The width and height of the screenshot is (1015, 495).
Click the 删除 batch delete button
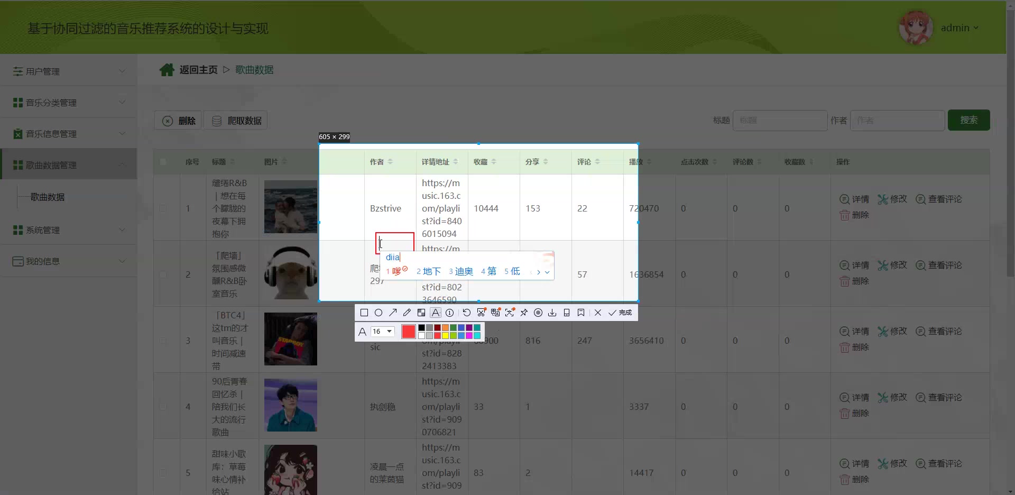pyautogui.click(x=179, y=121)
